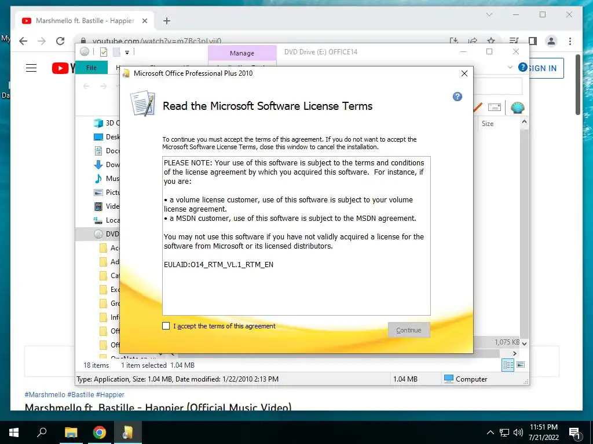
Task: Click the YouTube page vertical scrollbar
Action: click(x=577, y=84)
